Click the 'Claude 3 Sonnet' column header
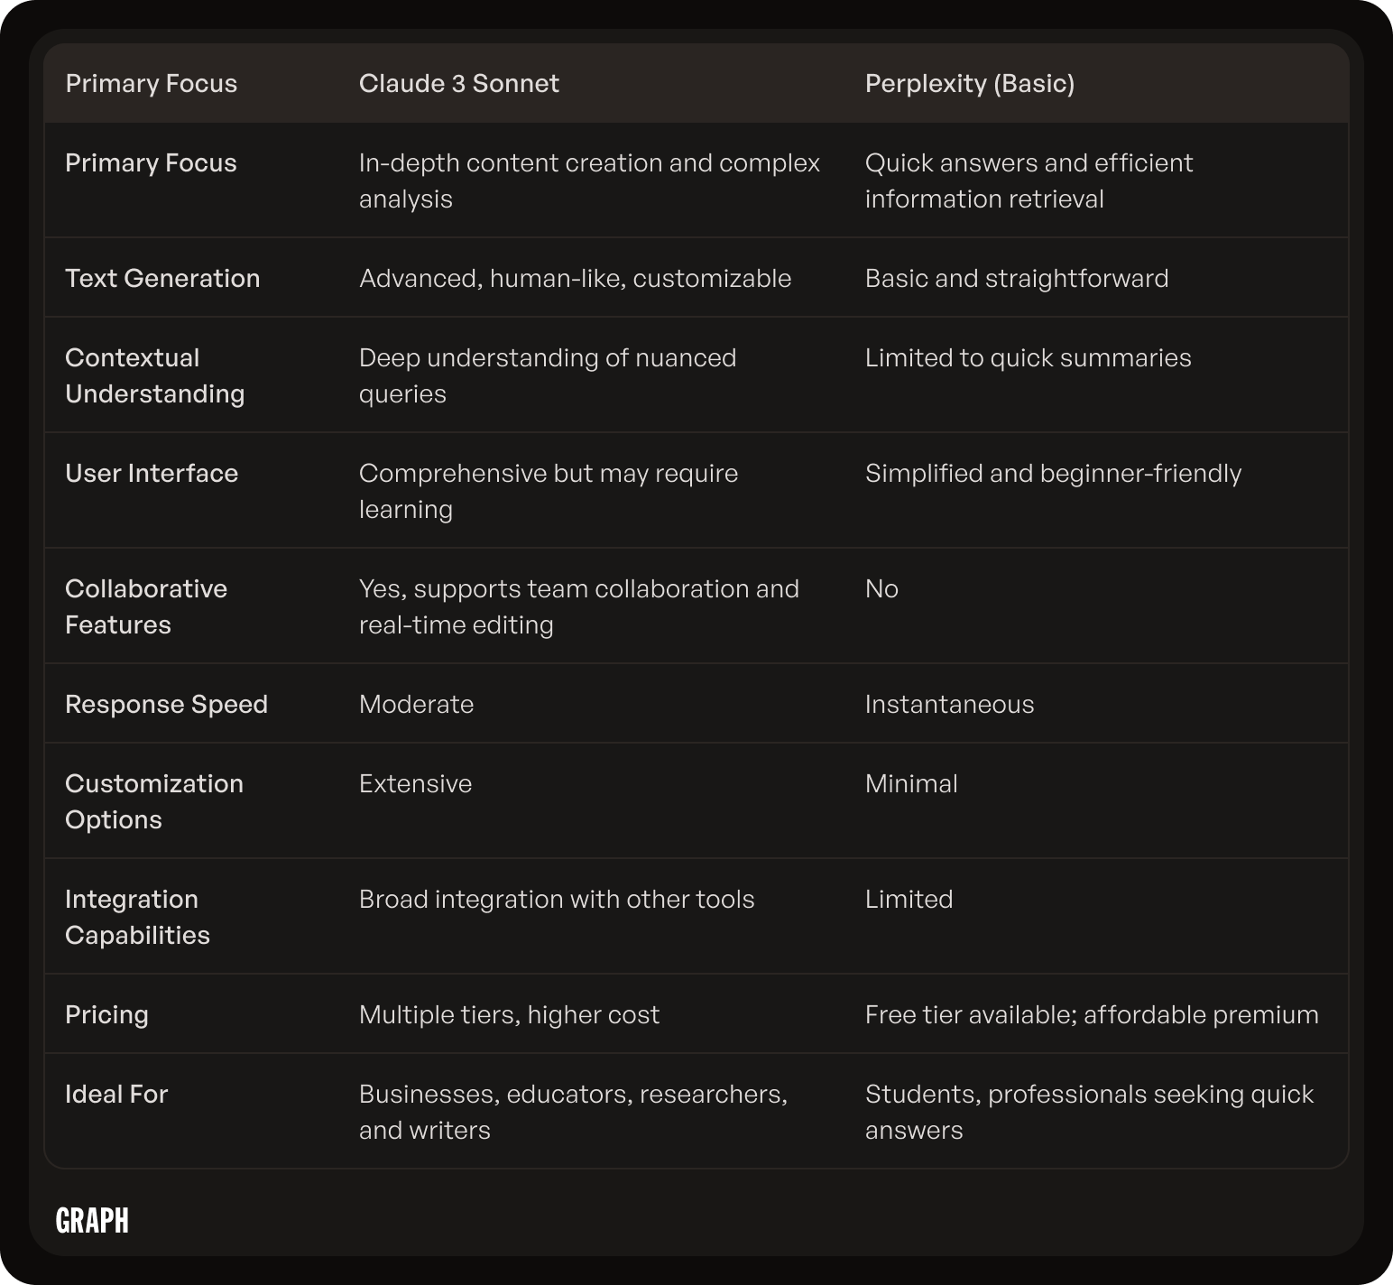Viewport: 1393px width, 1285px height. 458,84
